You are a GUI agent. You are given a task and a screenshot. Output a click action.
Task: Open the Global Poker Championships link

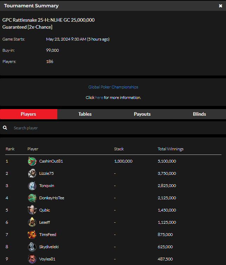pyautogui.click(x=113, y=87)
